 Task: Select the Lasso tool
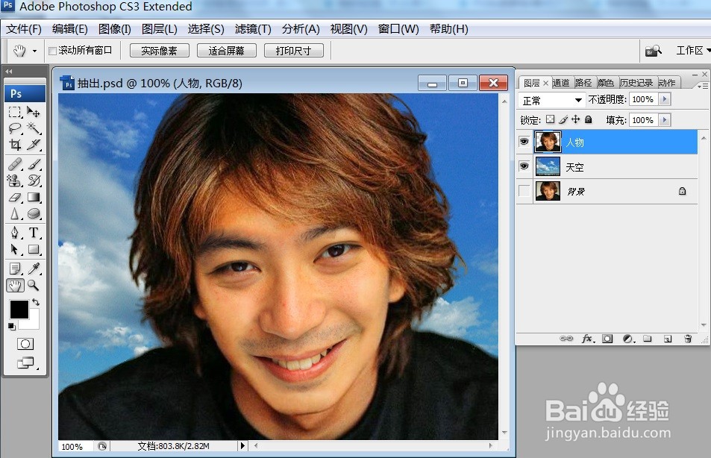coord(15,128)
